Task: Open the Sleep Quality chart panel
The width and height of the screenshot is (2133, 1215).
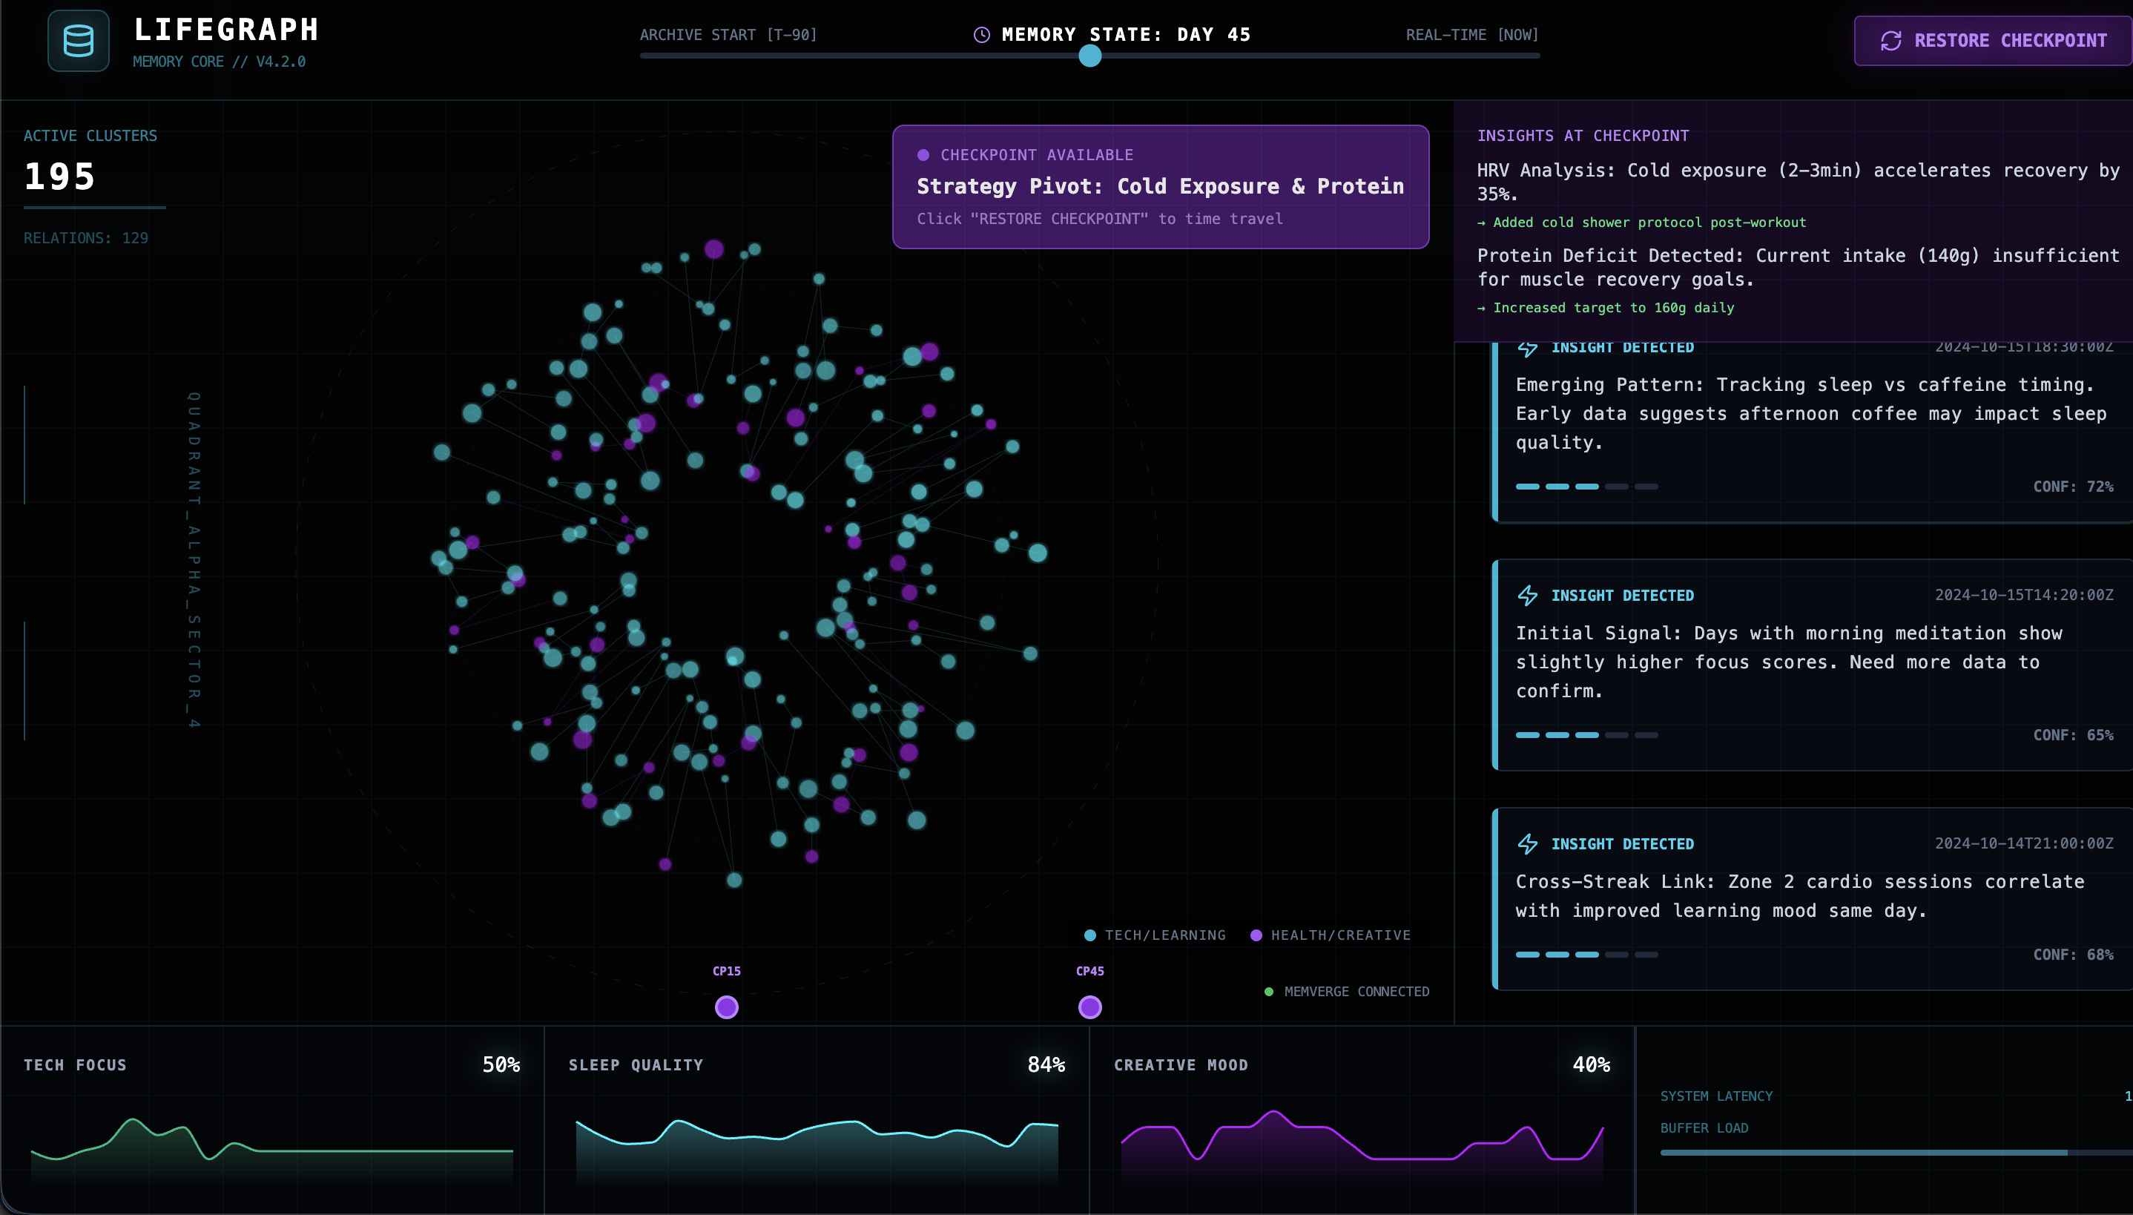Action: point(816,1119)
